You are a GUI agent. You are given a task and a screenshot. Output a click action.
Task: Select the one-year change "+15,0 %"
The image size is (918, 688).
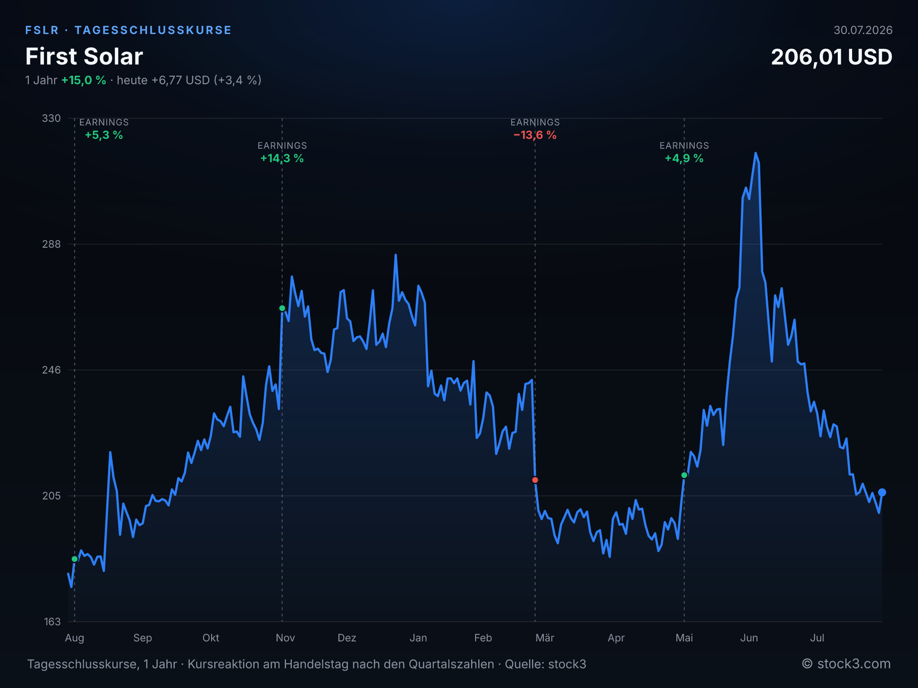tap(84, 80)
